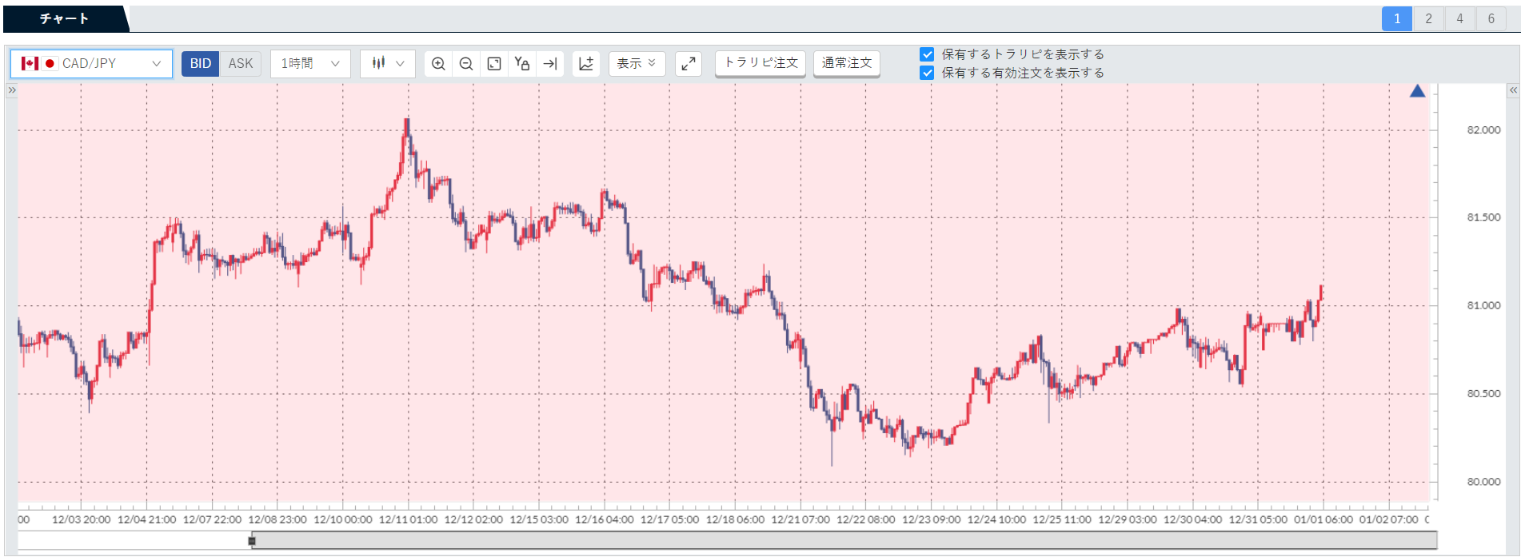Image resolution: width=1525 pixels, height=557 pixels.
Task: Click the 80.000 price axis label
Action: [1483, 481]
